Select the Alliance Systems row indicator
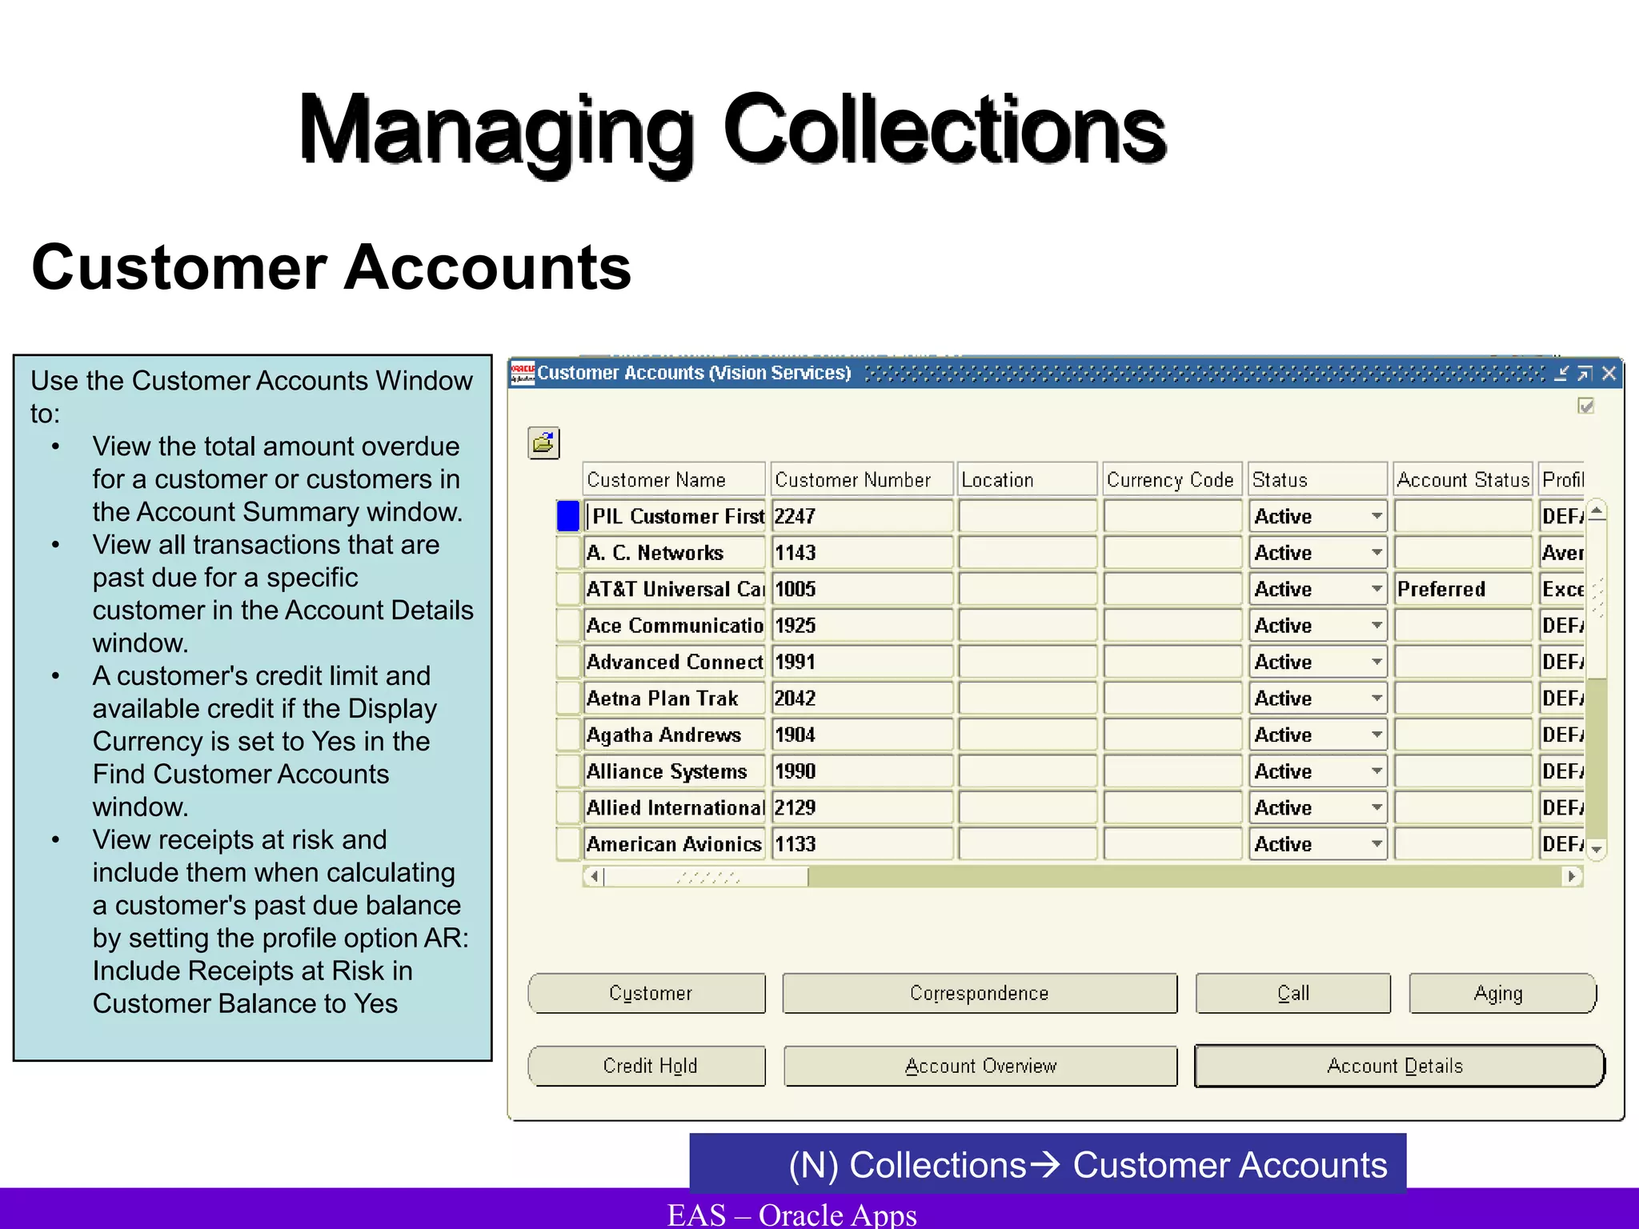Viewport: 1639px width, 1229px height. coord(567,771)
